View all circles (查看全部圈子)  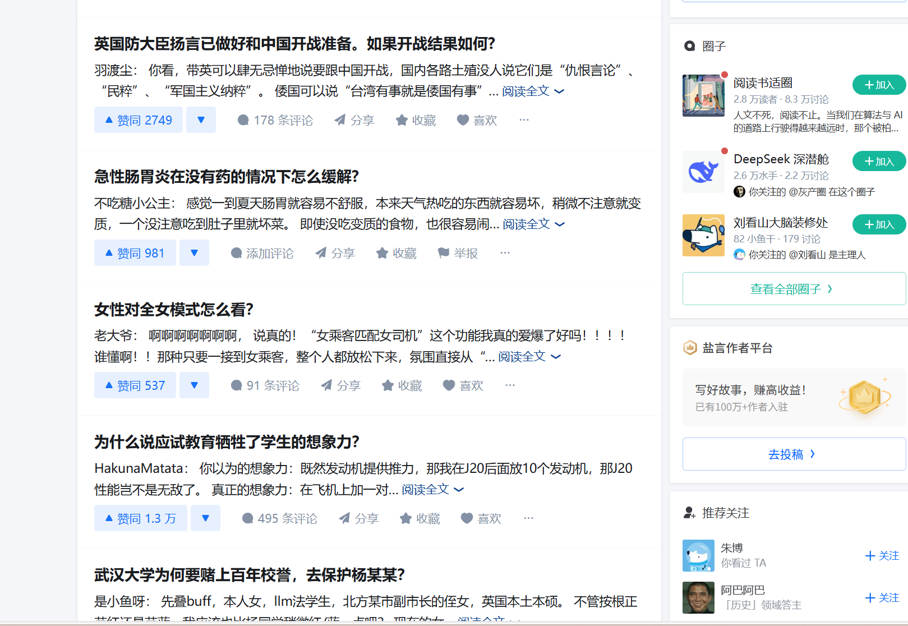click(793, 289)
